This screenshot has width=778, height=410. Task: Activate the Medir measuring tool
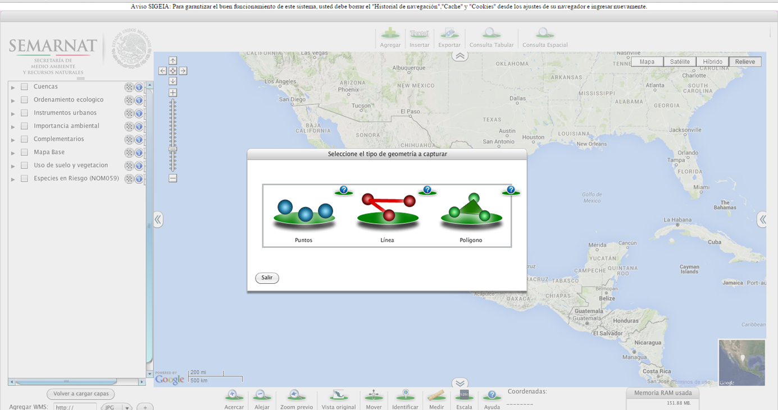[x=436, y=396]
